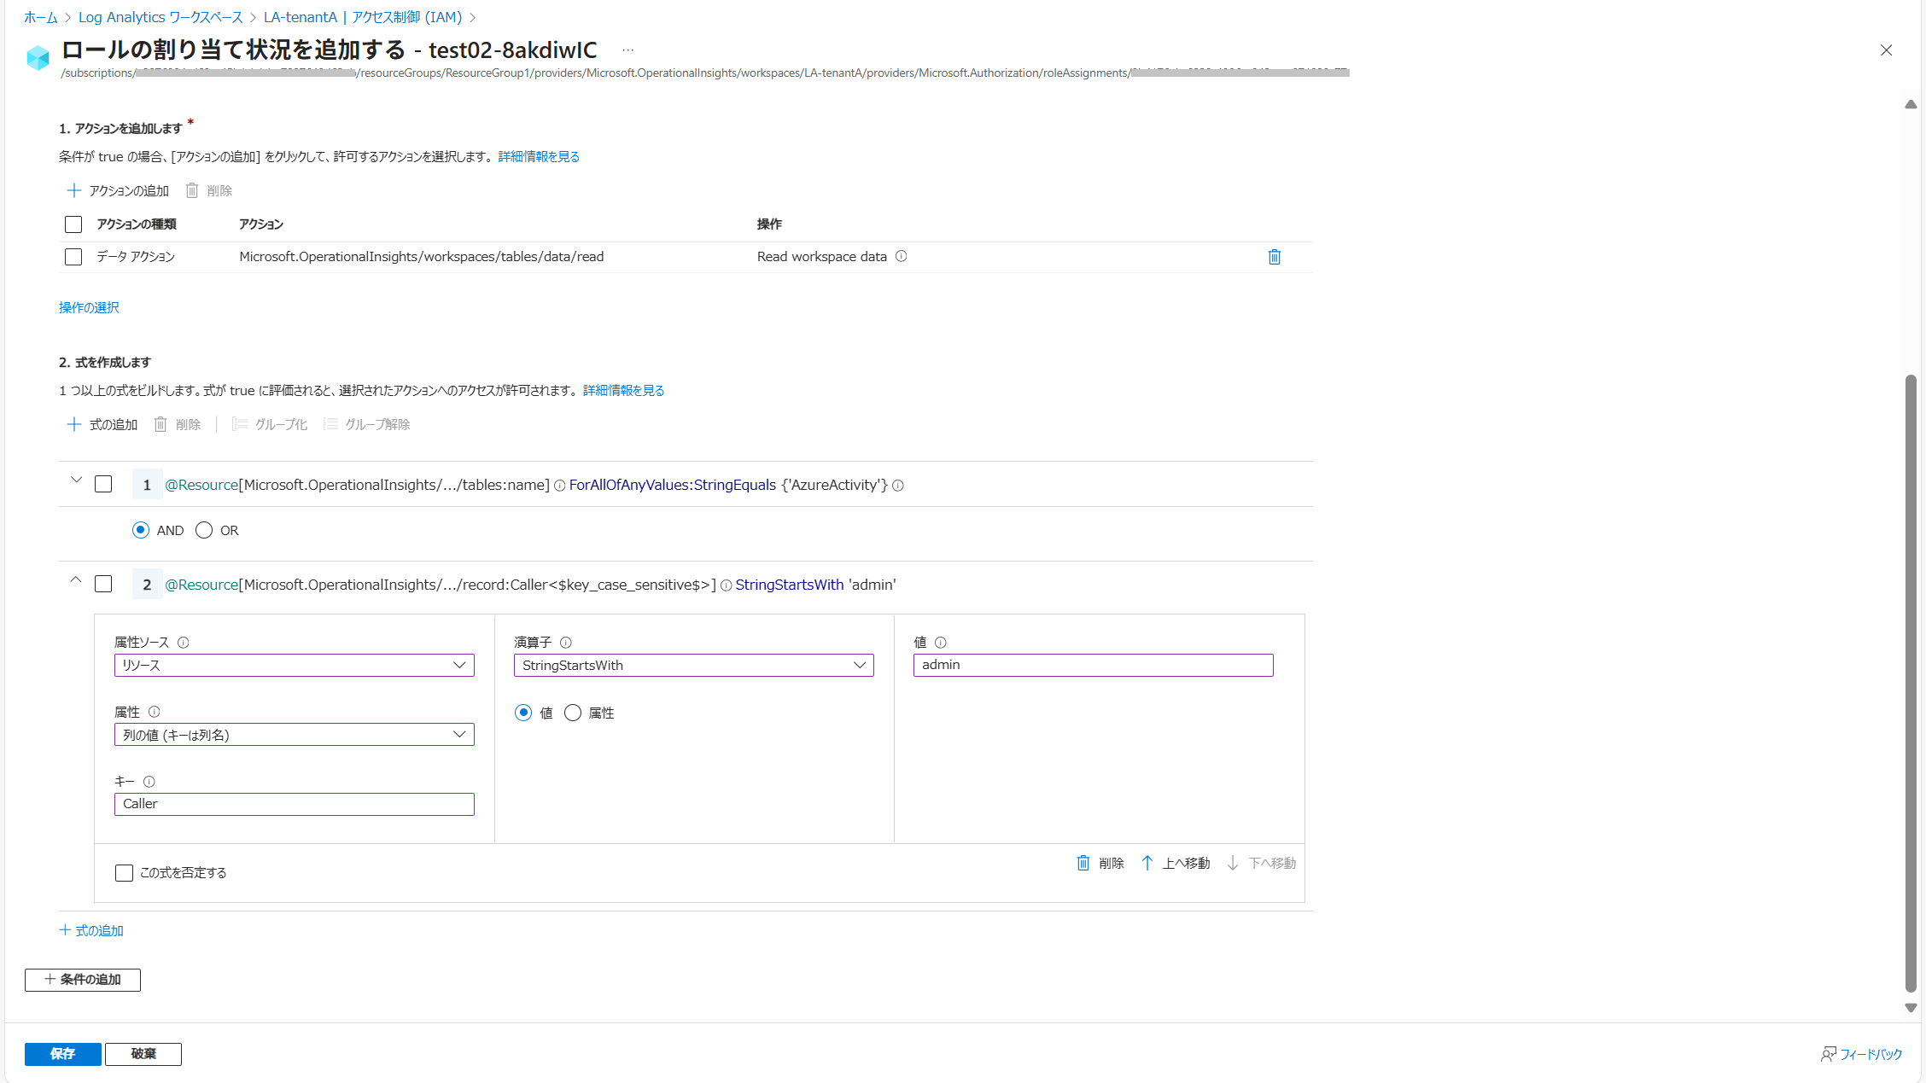
Task: Open Log Analytics ワークスペース breadcrumb
Action: tap(160, 17)
